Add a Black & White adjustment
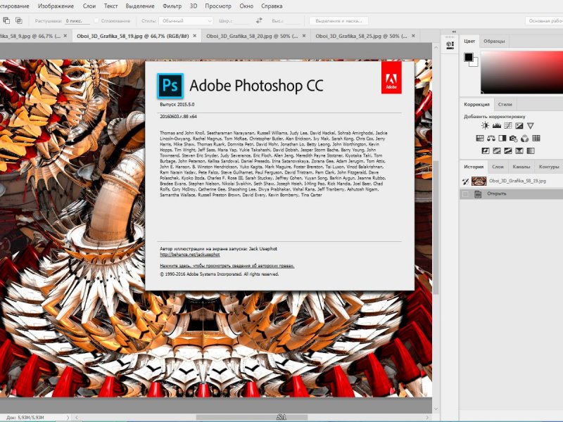 coord(502,138)
